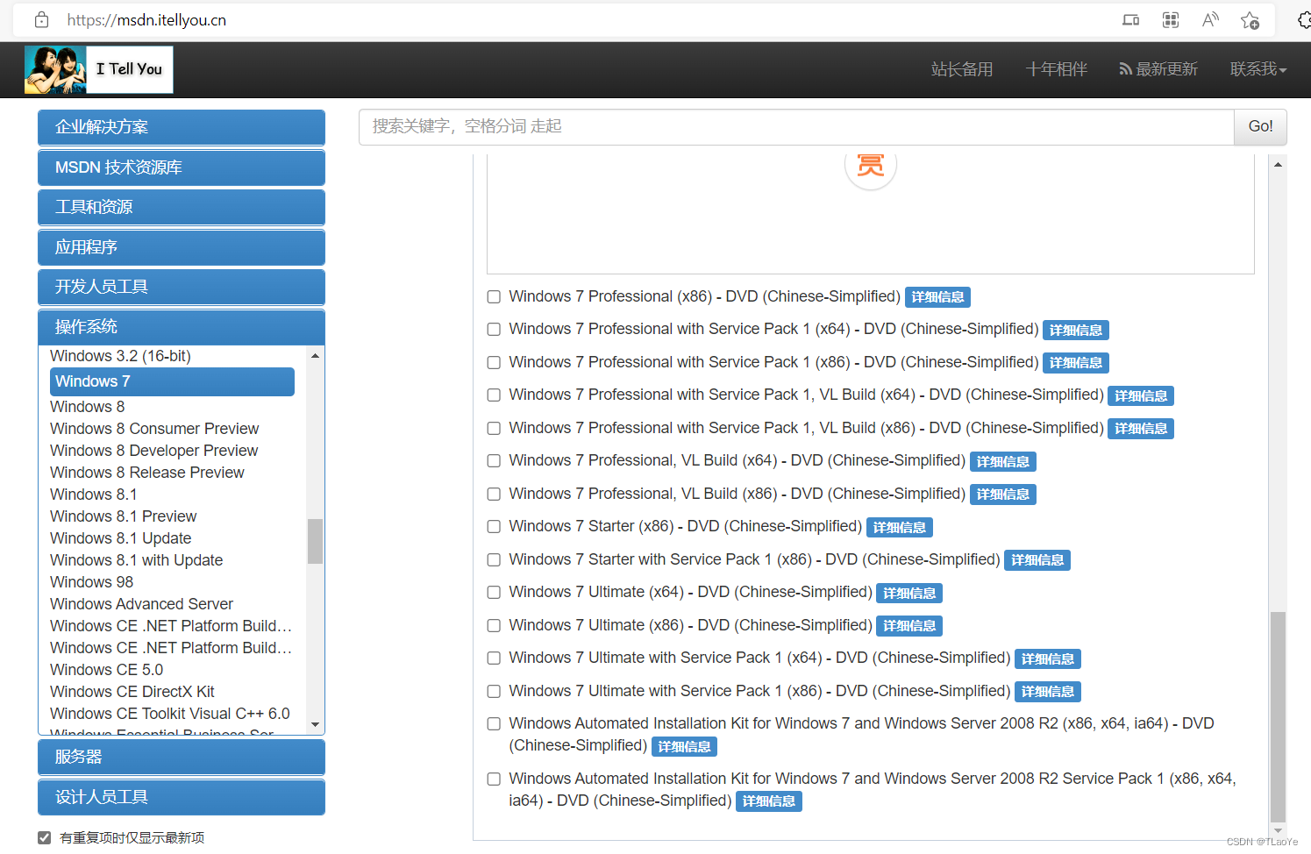Click the I Tell You site logo image
Image resolution: width=1311 pixels, height=854 pixels.
click(x=99, y=69)
